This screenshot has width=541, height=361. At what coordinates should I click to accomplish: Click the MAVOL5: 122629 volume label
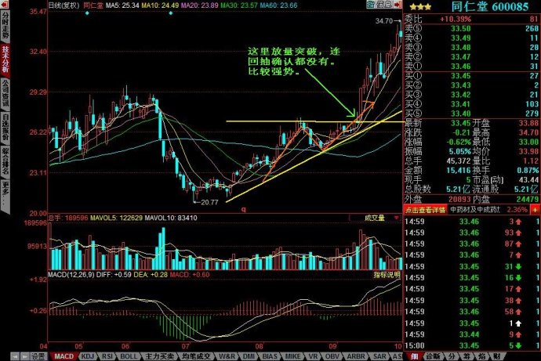click(116, 218)
